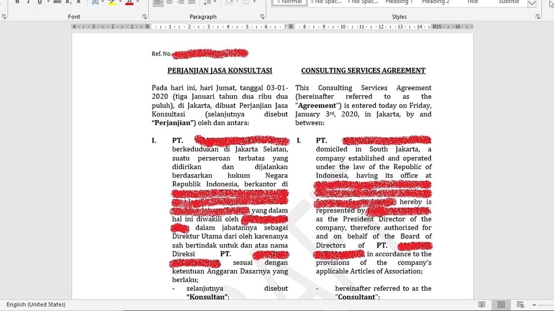Click the 'Ref. No.' text

pyautogui.click(x=162, y=54)
